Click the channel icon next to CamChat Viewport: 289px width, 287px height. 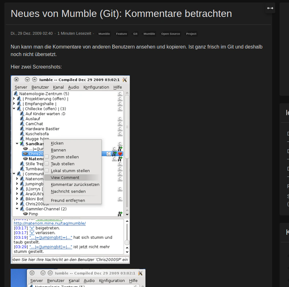pyautogui.click(x=22, y=124)
